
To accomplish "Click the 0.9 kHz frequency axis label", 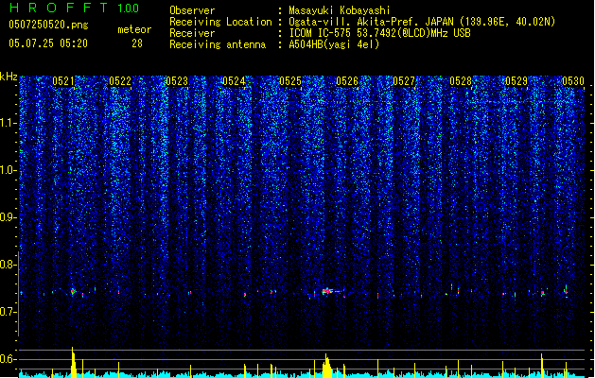I will (x=9, y=217).
